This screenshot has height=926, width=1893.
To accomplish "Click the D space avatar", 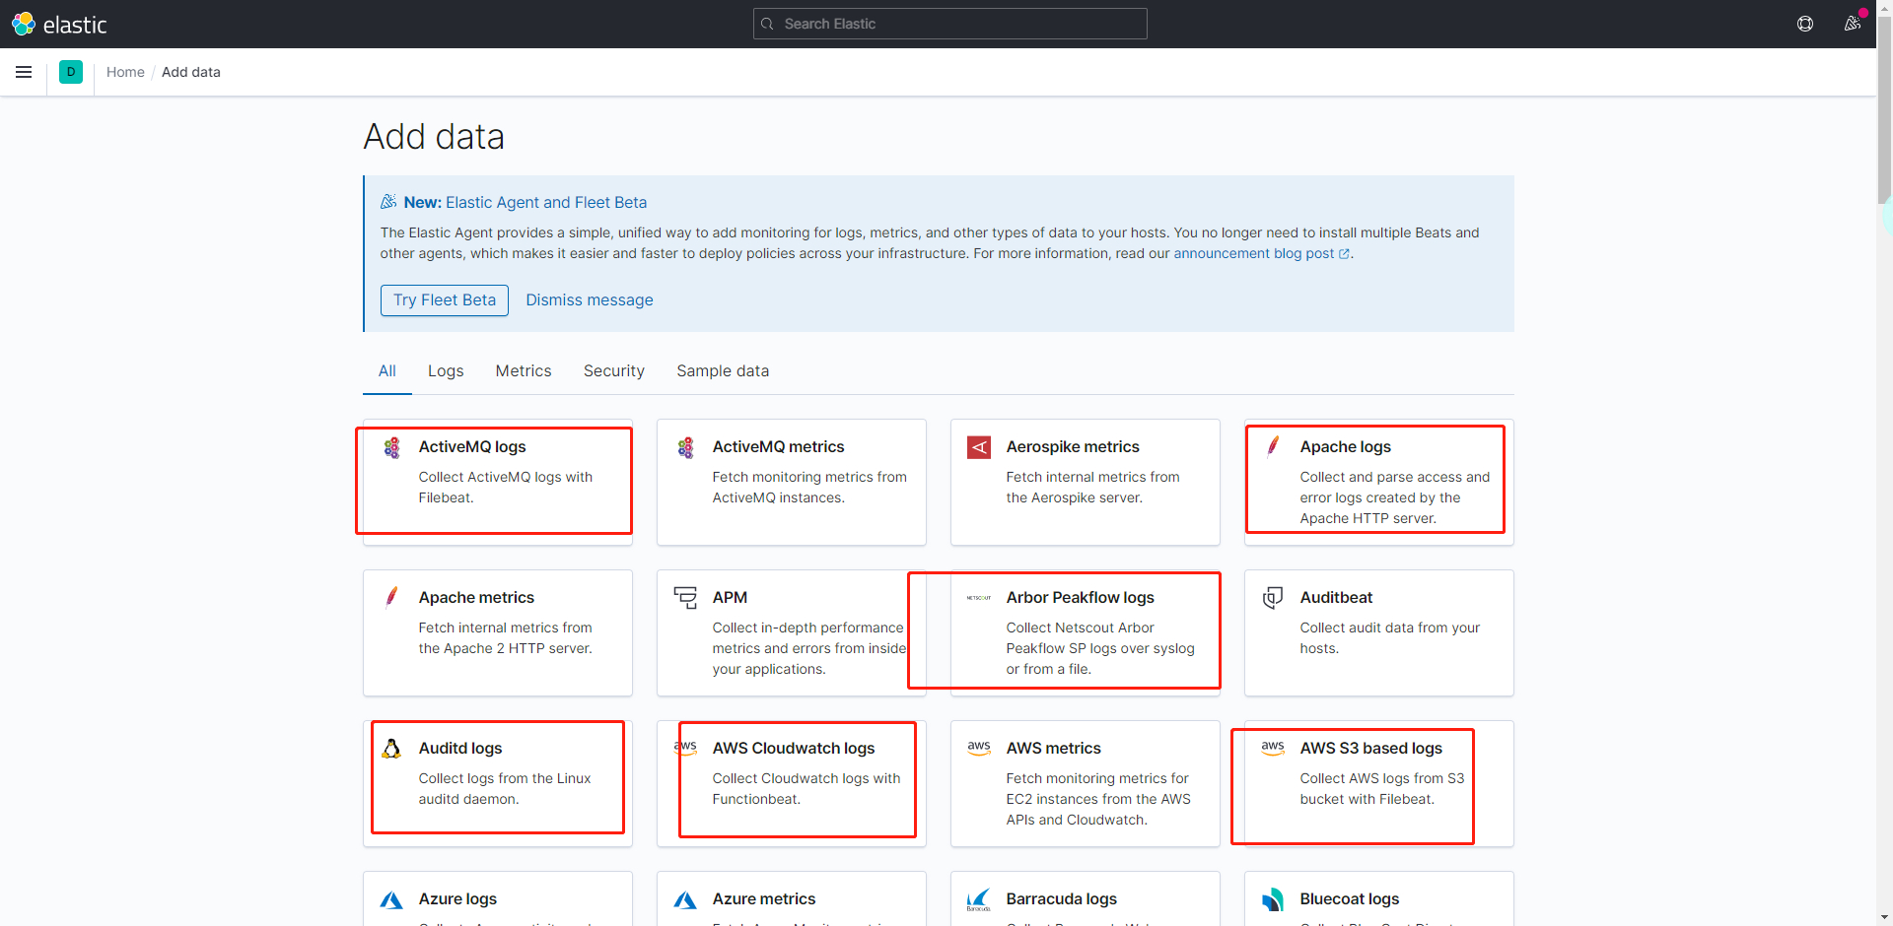I will pyautogui.click(x=71, y=72).
